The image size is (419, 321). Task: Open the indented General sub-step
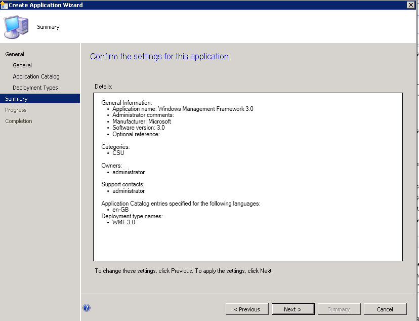point(22,65)
